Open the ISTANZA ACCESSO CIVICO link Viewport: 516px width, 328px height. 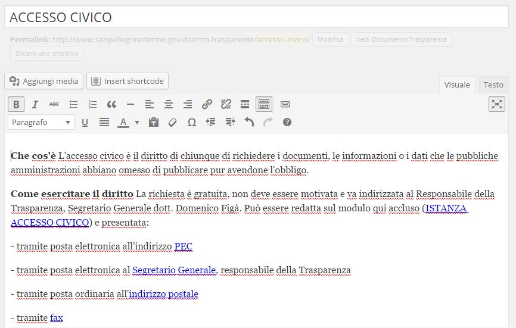446,208
